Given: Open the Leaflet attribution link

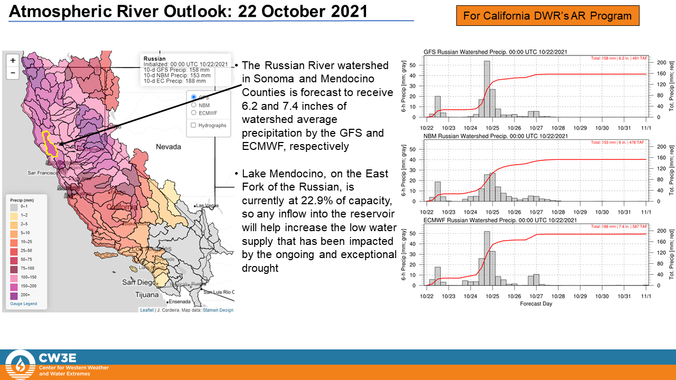Looking at the screenshot, I should [x=146, y=310].
